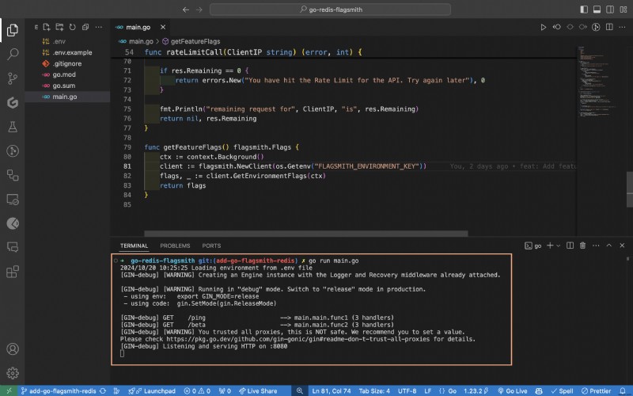Switch to the PROBLEMS panel tab

pos(175,246)
